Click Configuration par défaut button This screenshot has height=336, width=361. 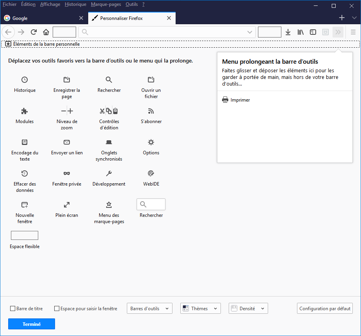click(x=325, y=308)
